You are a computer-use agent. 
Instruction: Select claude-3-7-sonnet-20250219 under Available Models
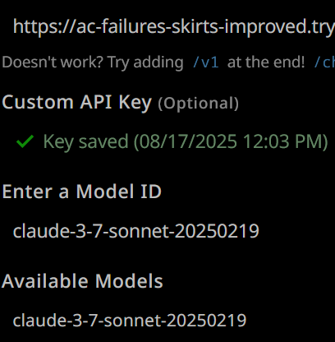pos(130,320)
